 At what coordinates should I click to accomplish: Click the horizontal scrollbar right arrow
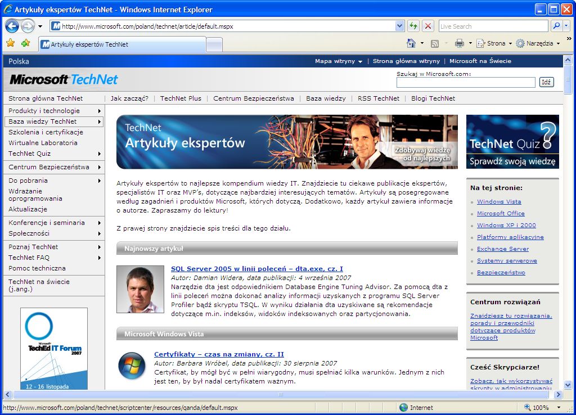(559, 395)
